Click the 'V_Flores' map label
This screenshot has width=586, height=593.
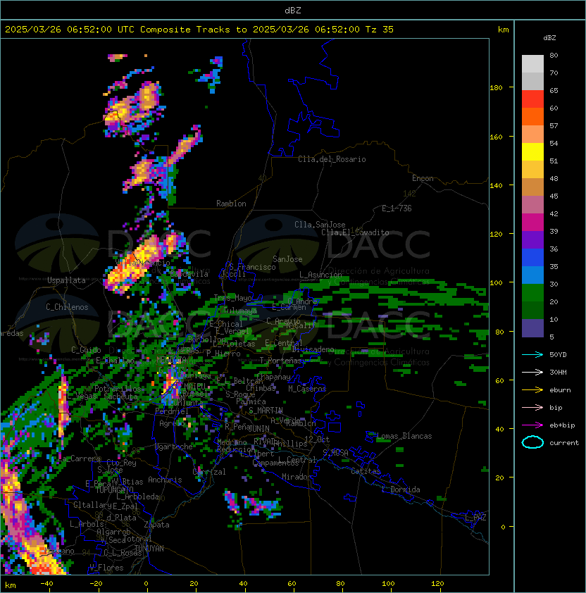point(106,568)
